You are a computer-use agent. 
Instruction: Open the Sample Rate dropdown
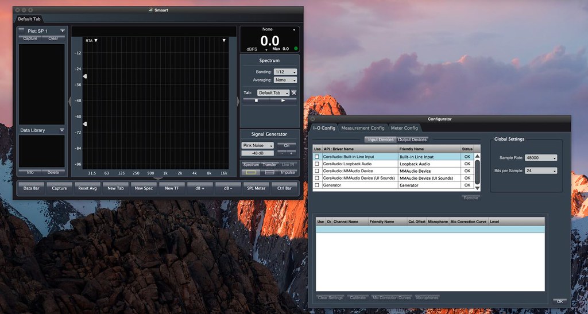point(541,158)
